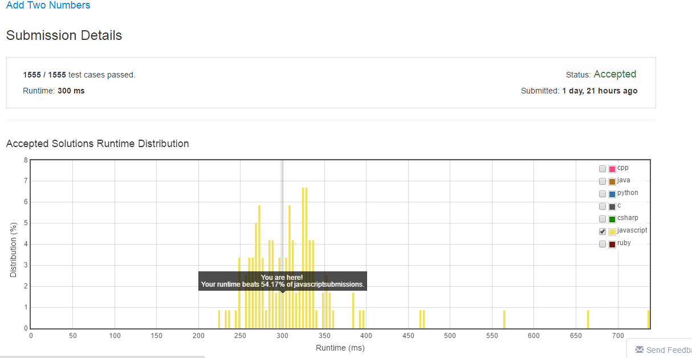Click the 'You are here!' tooltip
Image resolution: width=692 pixels, height=358 pixels.
coord(282,280)
